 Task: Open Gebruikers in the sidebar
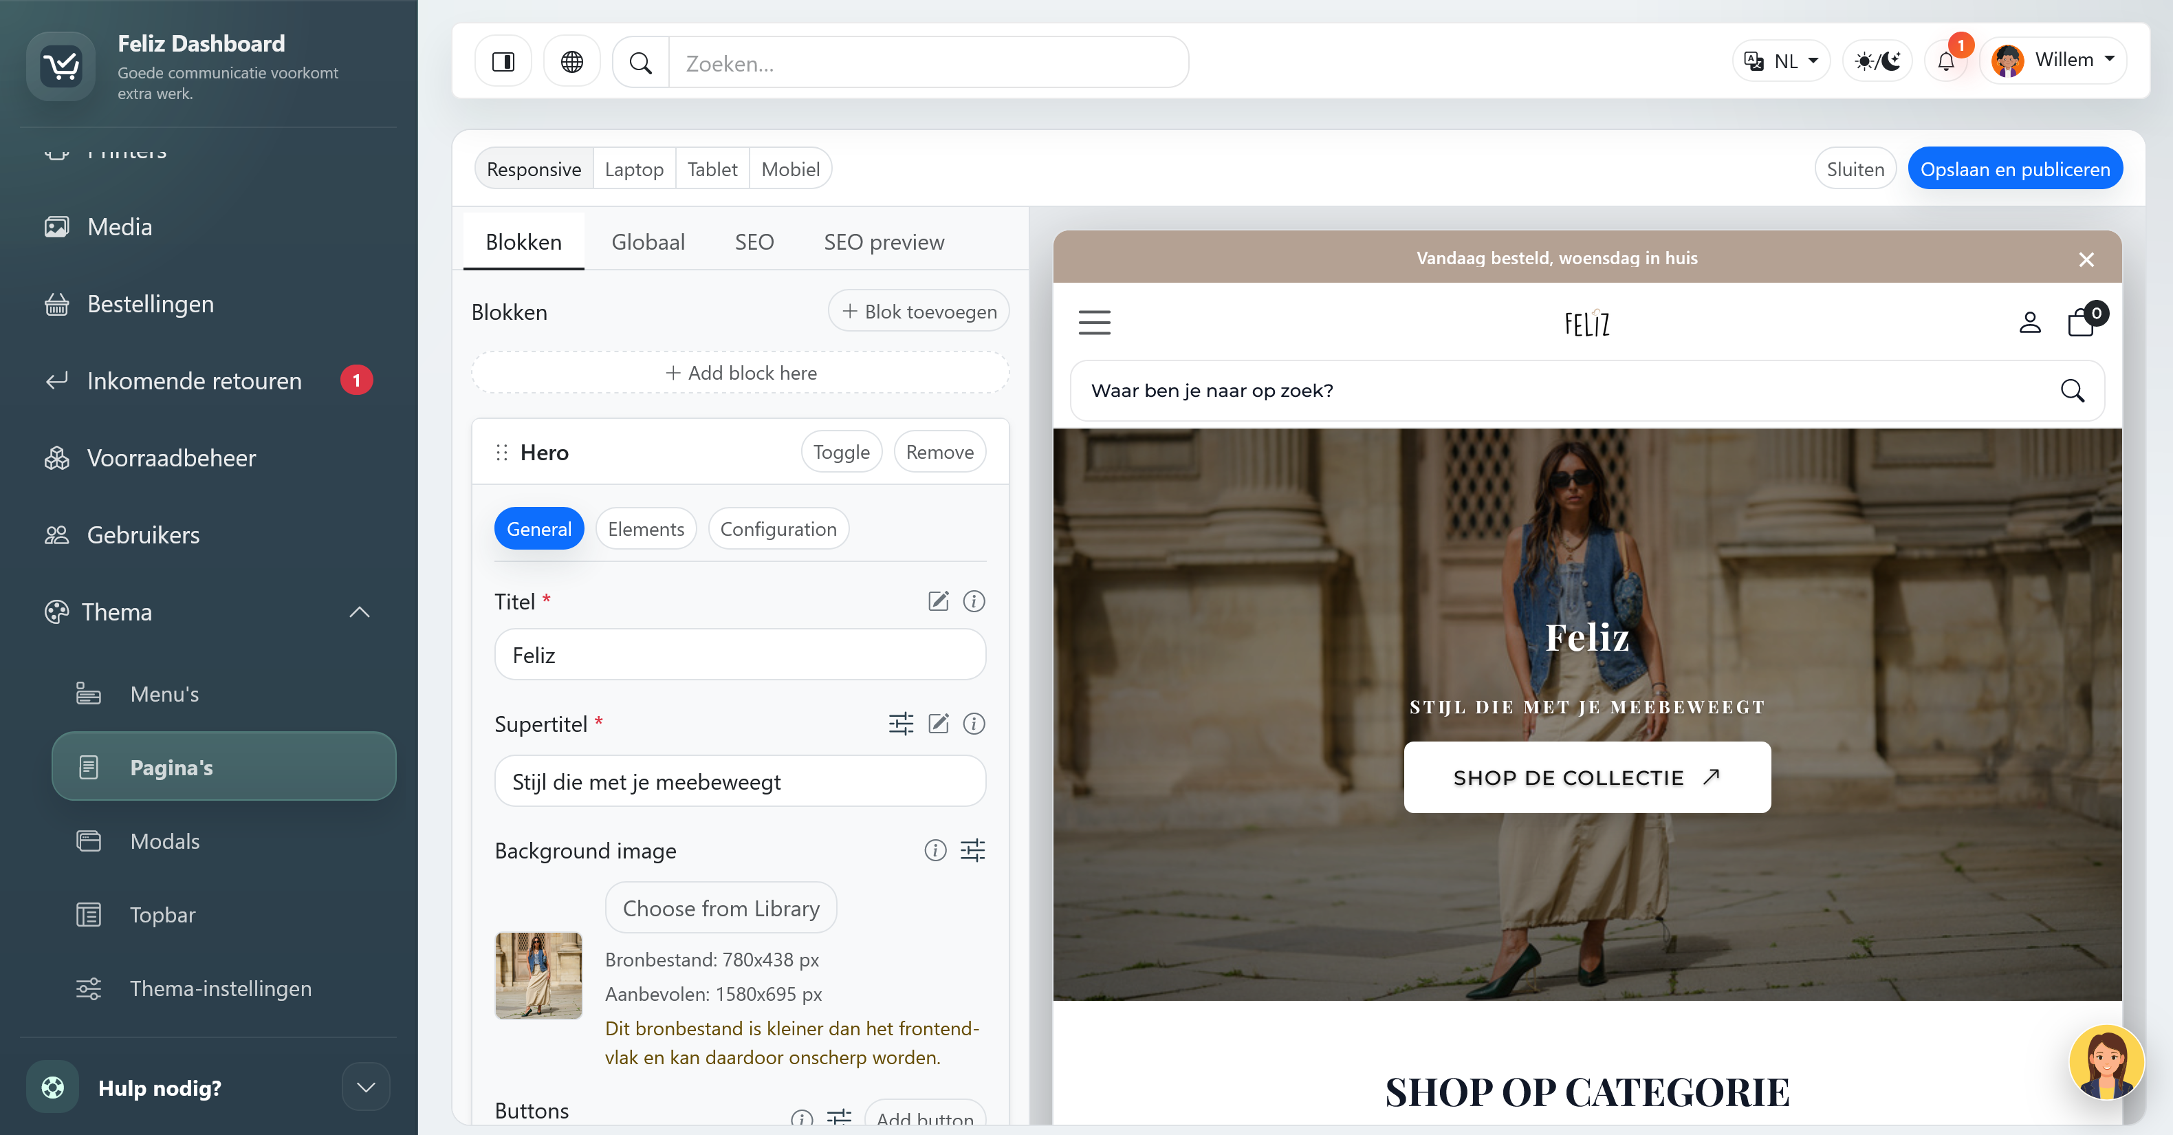[x=144, y=535]
